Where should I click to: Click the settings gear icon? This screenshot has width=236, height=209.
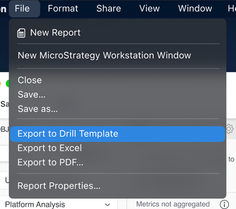point(230,129)
